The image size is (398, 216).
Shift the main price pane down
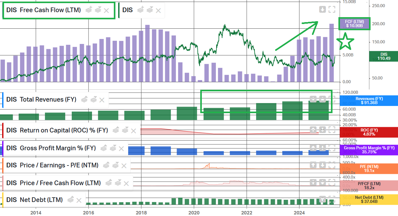(x=323, y=9)
